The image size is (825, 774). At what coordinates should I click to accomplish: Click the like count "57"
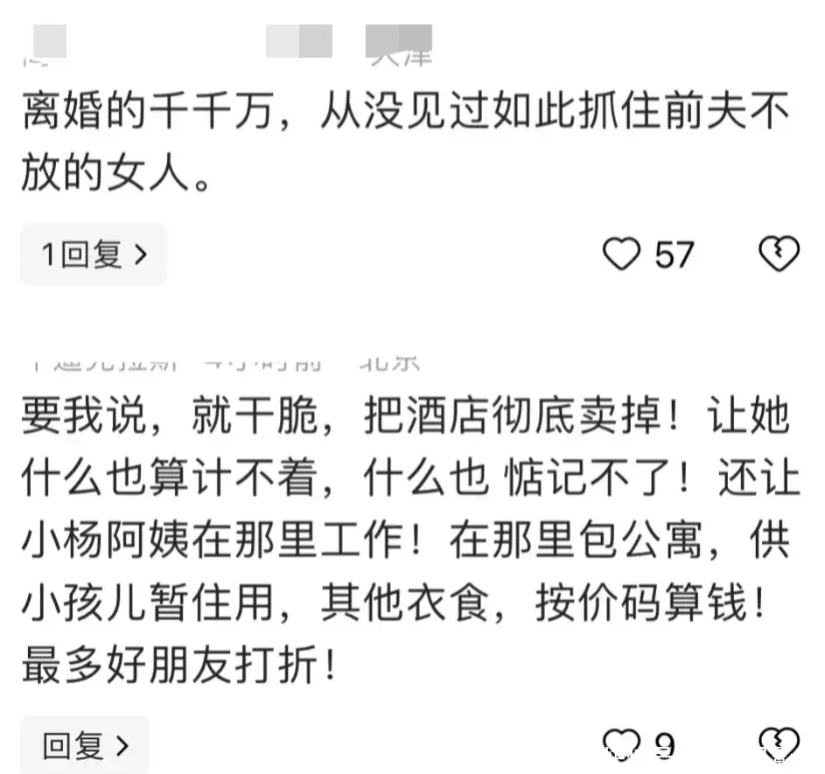click(675, 255)
